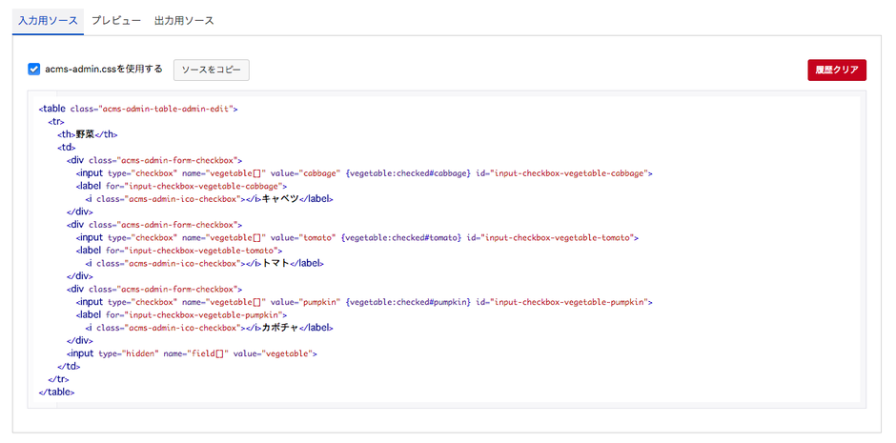Click the カボチャ text in the code
Screen dimensions: 896x443
pyautogui.click(x=281, y=328)
